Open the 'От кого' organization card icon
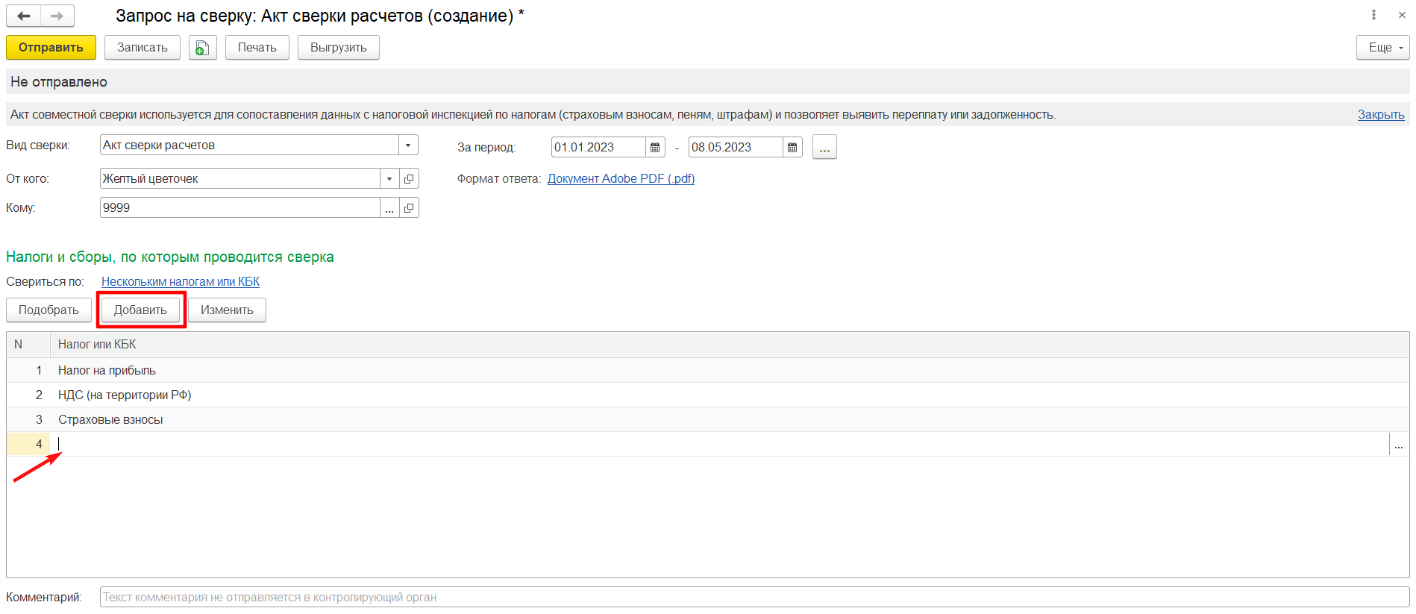1416x614 pixels. coord(409,179)
